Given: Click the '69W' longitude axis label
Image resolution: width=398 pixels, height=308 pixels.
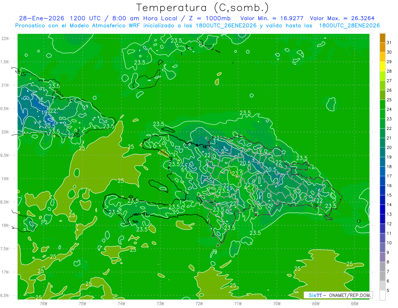Looking at the screenshot, I should [x=316, y=303].
